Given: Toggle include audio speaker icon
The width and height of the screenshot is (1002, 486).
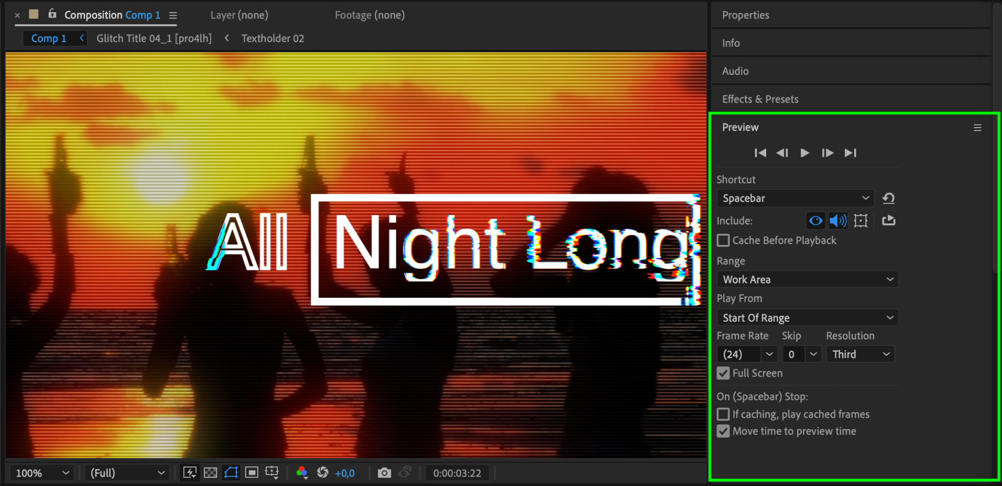Looking at the screenshot, I should coord(838,221).
